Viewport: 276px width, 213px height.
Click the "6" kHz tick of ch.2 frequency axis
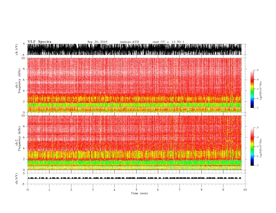24,137
